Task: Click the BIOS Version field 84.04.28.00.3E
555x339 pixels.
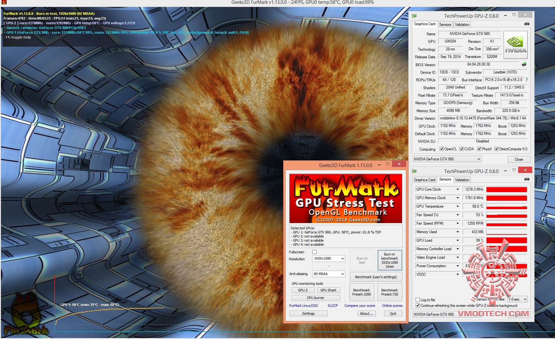Action: 479,64
